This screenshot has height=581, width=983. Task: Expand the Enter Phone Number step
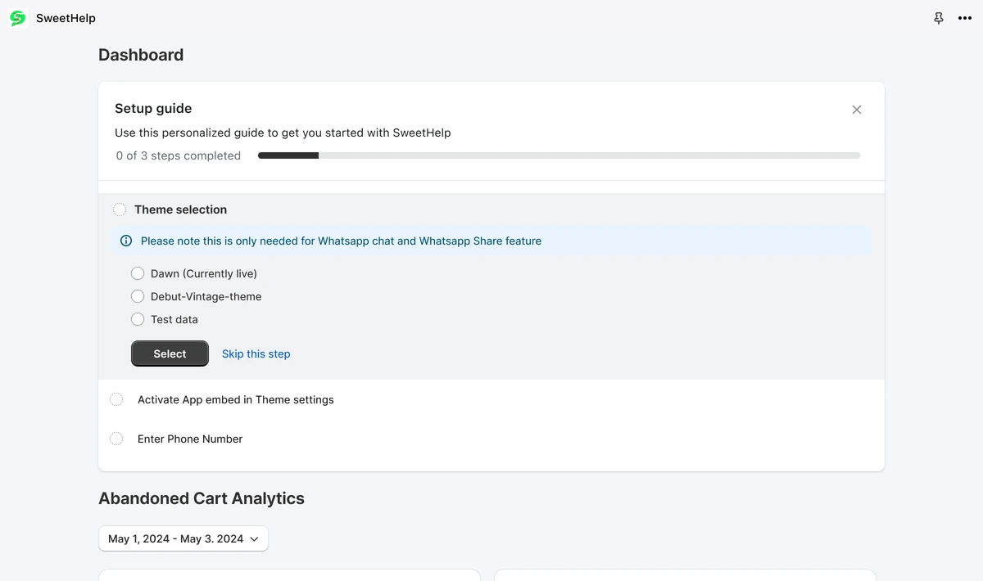pyautogui.click(x=190, y=439)
